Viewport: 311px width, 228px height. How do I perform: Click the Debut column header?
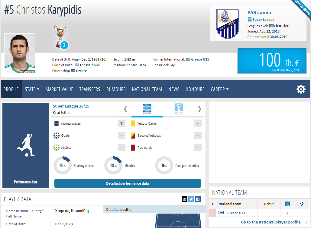[269, 204]
